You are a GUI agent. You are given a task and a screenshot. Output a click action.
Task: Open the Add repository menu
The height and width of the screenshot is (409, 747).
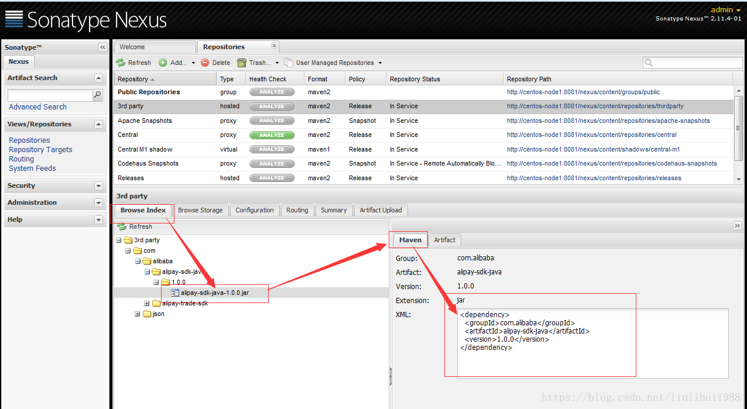(x=177, y=63)
